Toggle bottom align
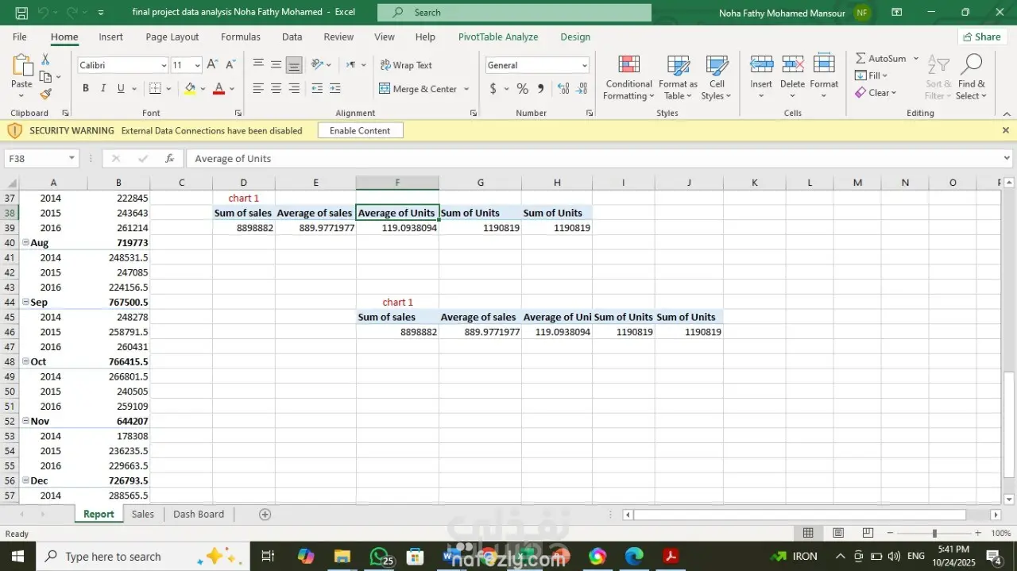1017x571 pixels. [294, 65]
